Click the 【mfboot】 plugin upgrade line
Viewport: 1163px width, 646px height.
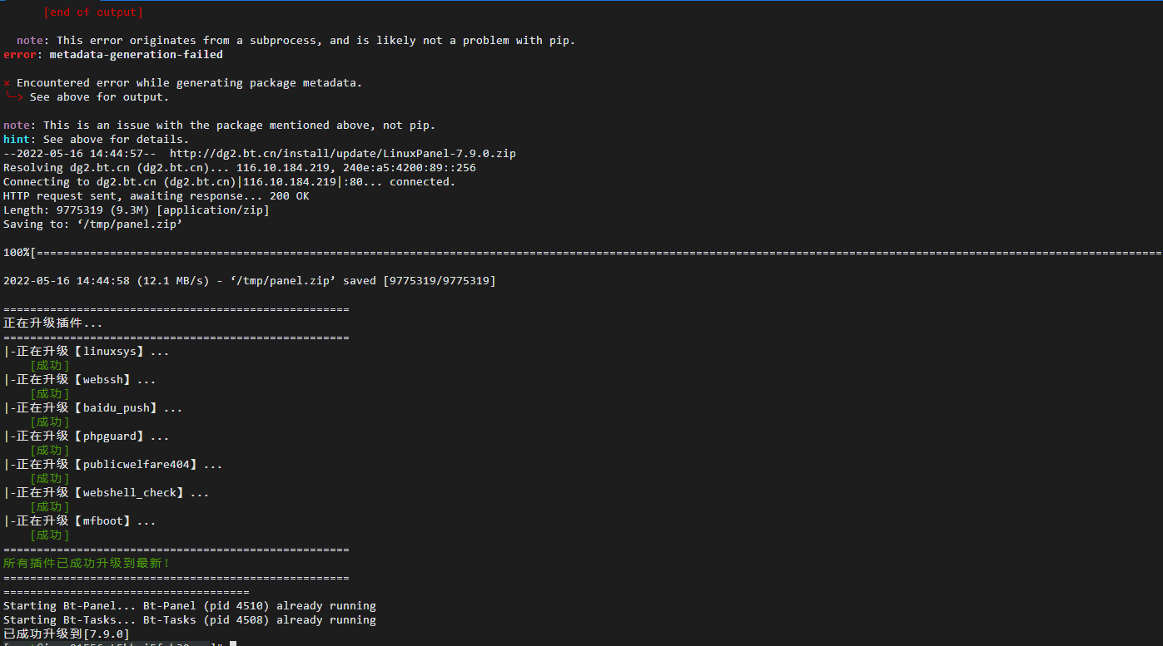click(x=80, y=521)
